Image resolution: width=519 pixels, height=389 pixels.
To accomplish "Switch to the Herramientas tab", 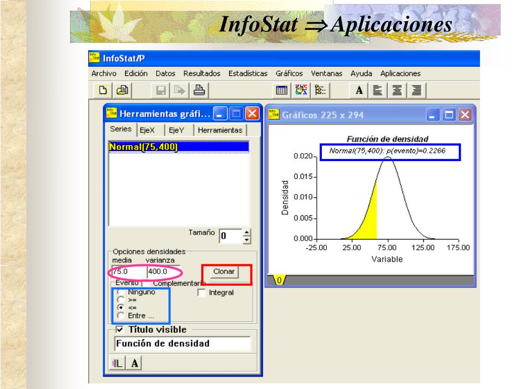I will 220,130.
